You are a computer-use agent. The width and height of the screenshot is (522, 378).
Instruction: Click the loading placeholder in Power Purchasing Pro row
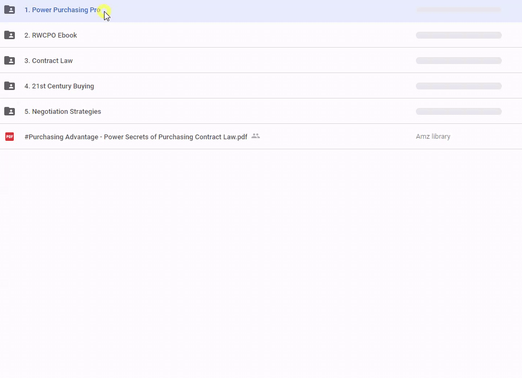click(458, 10)
